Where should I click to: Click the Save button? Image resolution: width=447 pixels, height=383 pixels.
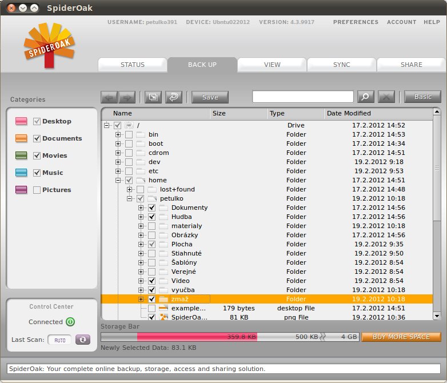(210, 97)
